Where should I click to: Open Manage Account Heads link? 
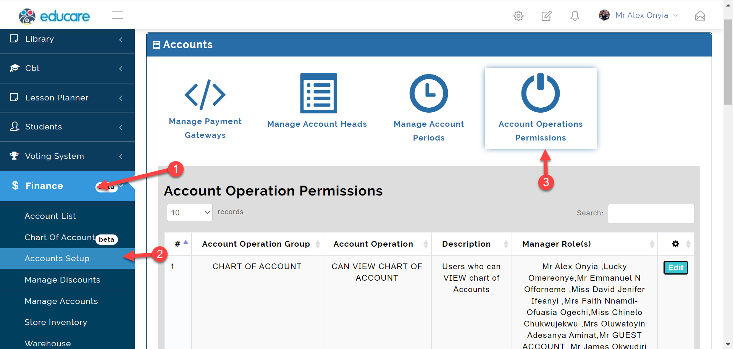click(x=317, y=124)
